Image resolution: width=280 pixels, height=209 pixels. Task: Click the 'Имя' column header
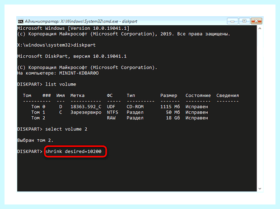(61, 95)
